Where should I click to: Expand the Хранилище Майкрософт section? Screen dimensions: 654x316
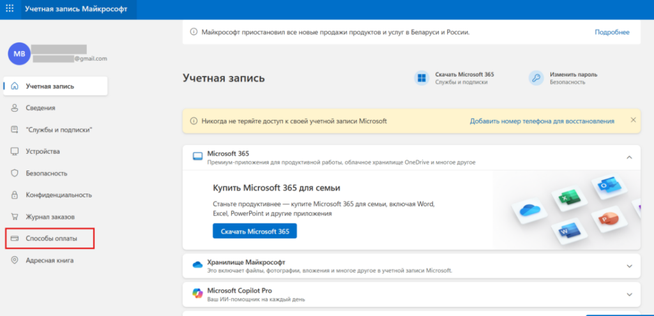pos(629,266)
